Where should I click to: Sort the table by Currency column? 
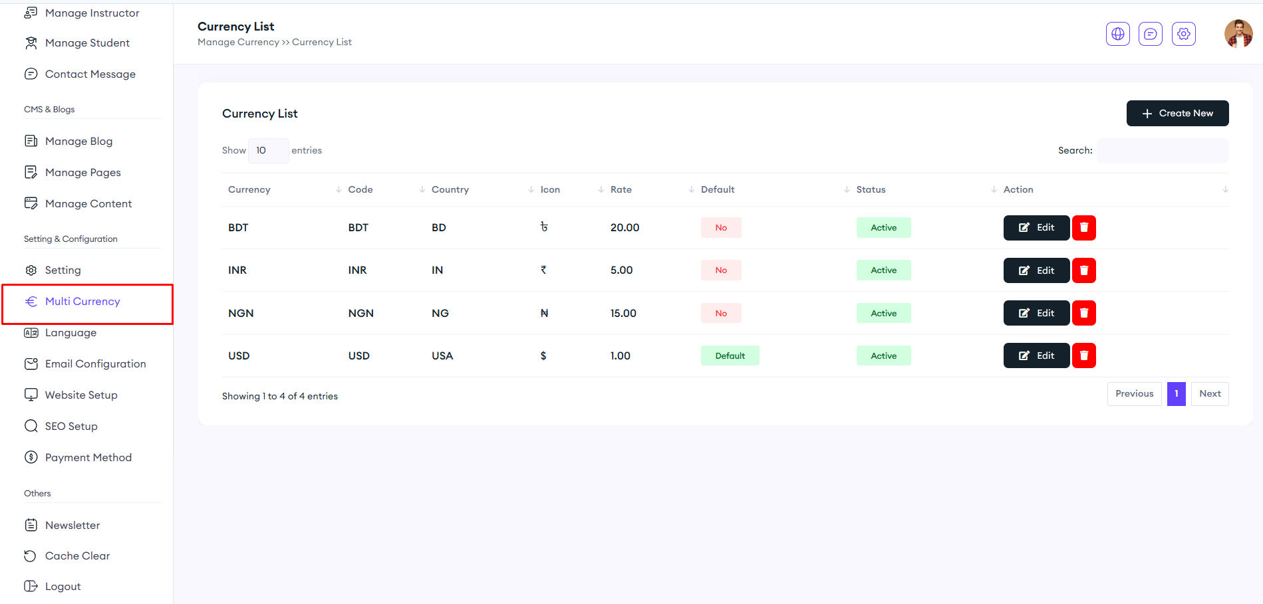pos(249,189)
